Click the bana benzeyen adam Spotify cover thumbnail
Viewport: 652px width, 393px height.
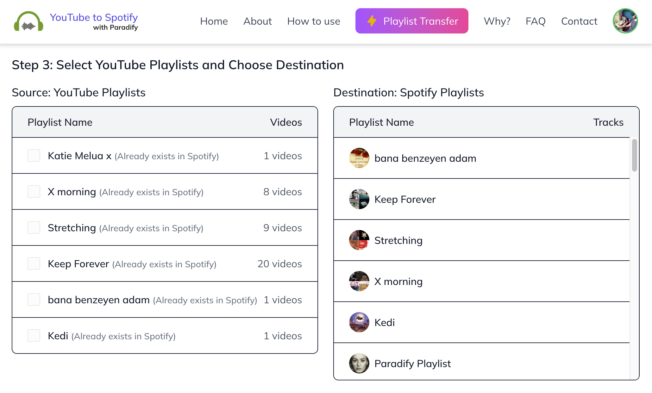[x=359, y=158]
